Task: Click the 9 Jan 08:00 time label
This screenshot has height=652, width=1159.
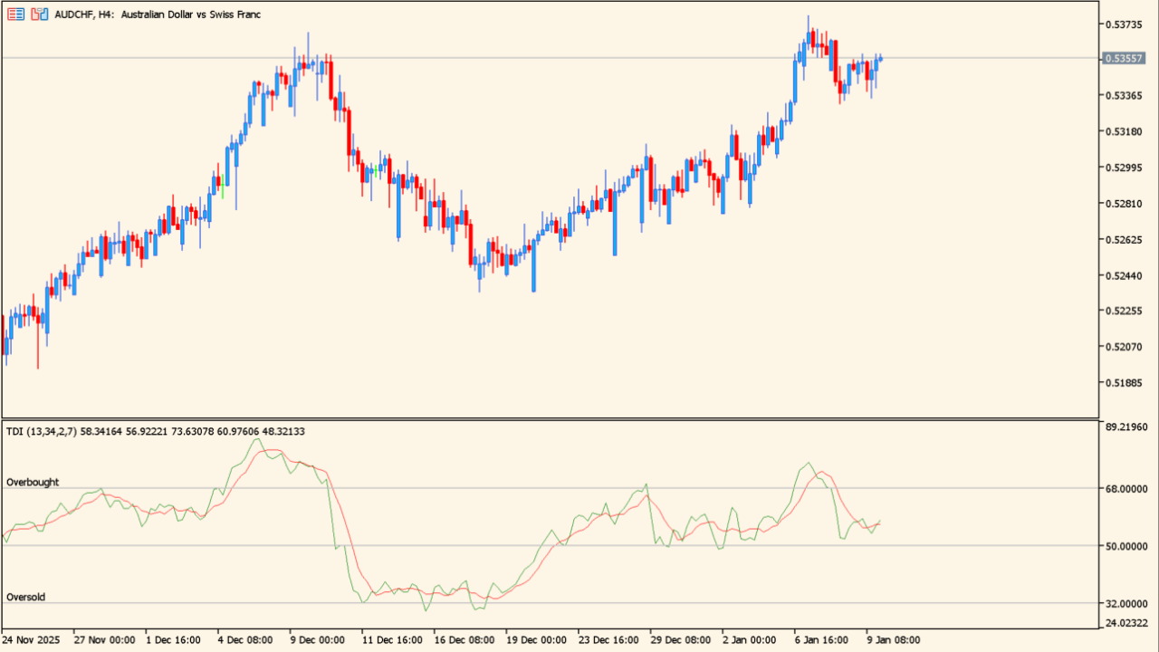Action: tap(893, 639)
